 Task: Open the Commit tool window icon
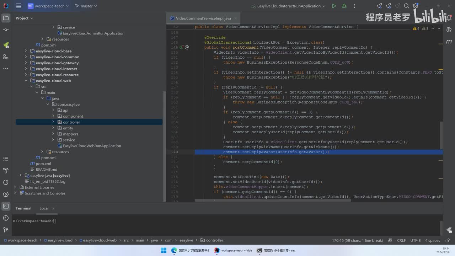pos(6,30)
